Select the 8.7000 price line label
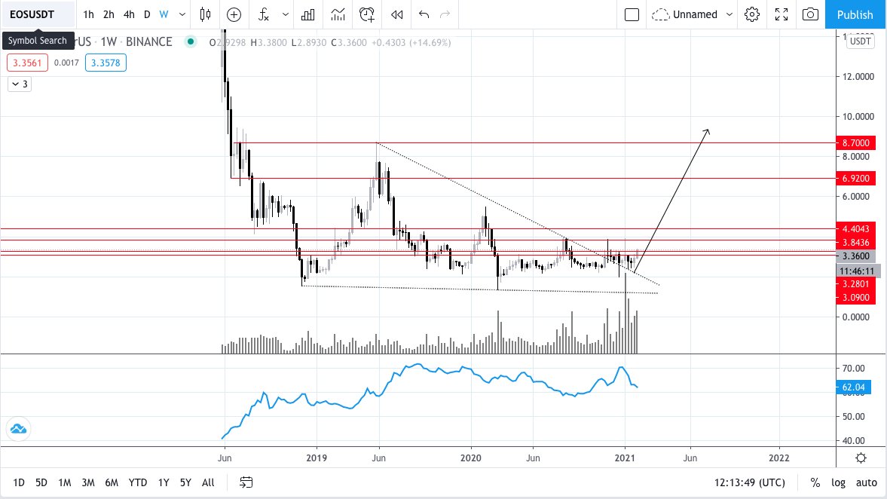 [x=856, y=143]
